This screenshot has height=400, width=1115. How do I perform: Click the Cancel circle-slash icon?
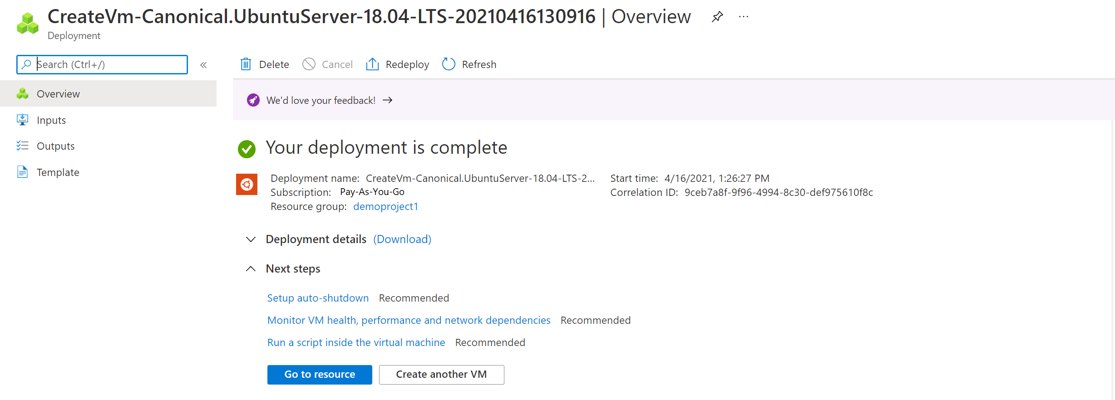pos(309,64)
